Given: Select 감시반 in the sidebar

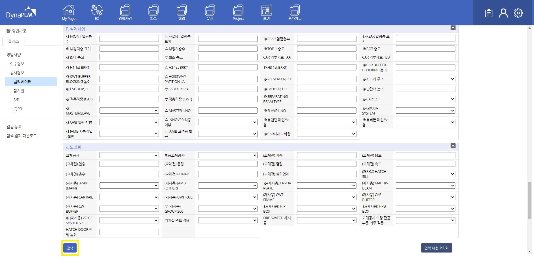Looking at the screenshot, I should [19, 91].
